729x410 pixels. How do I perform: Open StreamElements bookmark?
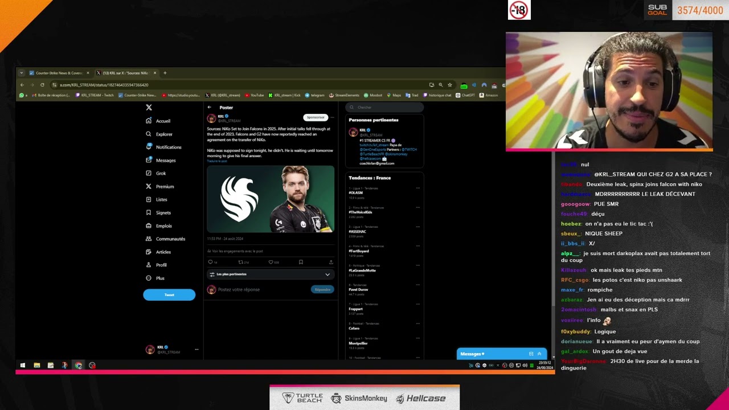345,95
